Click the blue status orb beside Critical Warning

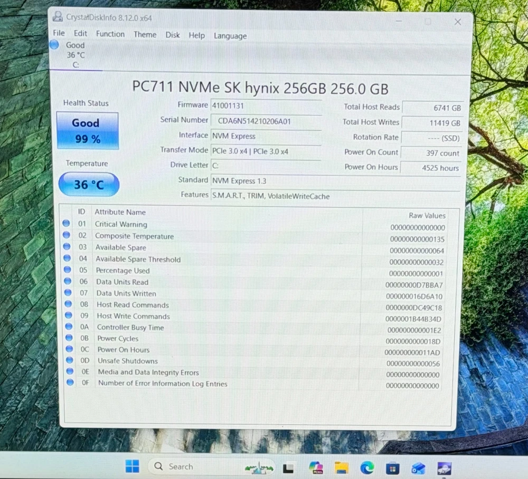tap(66, 224)
